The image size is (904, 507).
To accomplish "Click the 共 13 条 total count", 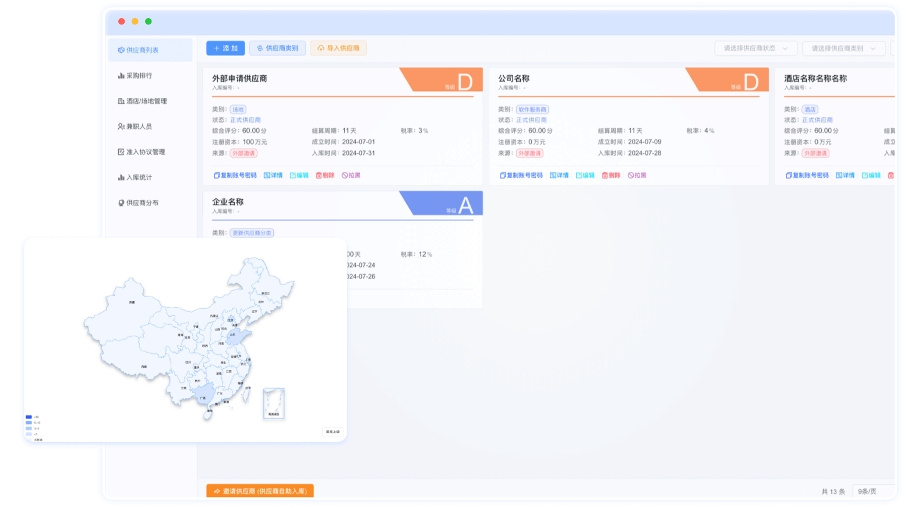I will (833, 492).
